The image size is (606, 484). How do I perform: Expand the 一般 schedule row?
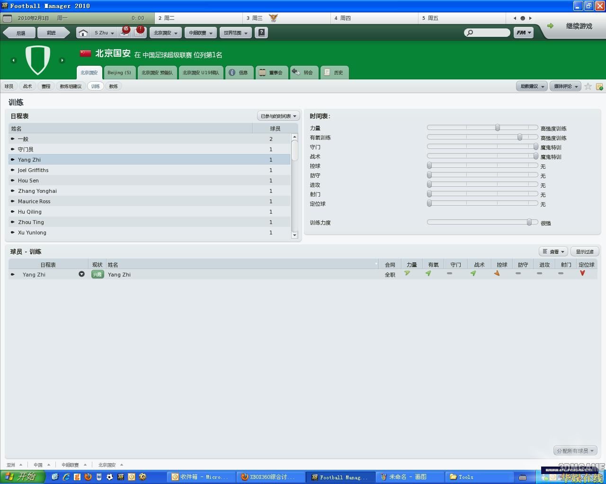13,139
